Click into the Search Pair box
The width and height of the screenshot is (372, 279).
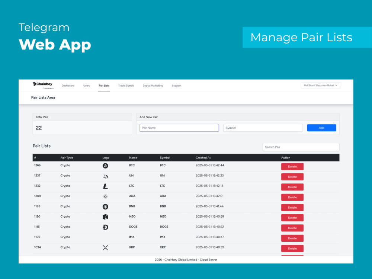[301, 147]
